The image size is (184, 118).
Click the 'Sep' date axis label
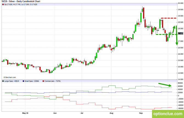coord(141,113)
